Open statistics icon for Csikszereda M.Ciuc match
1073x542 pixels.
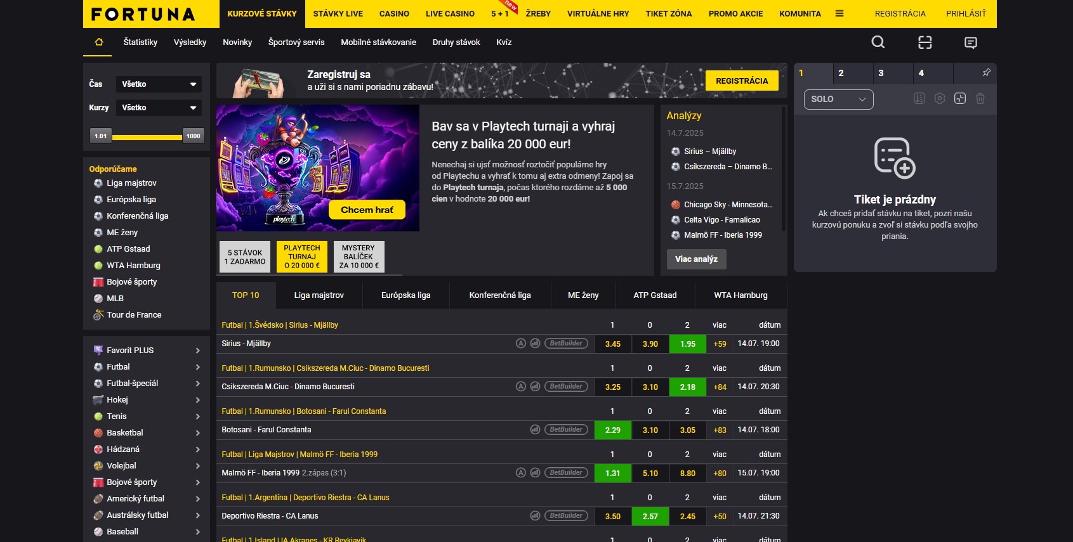coord(536,387)
